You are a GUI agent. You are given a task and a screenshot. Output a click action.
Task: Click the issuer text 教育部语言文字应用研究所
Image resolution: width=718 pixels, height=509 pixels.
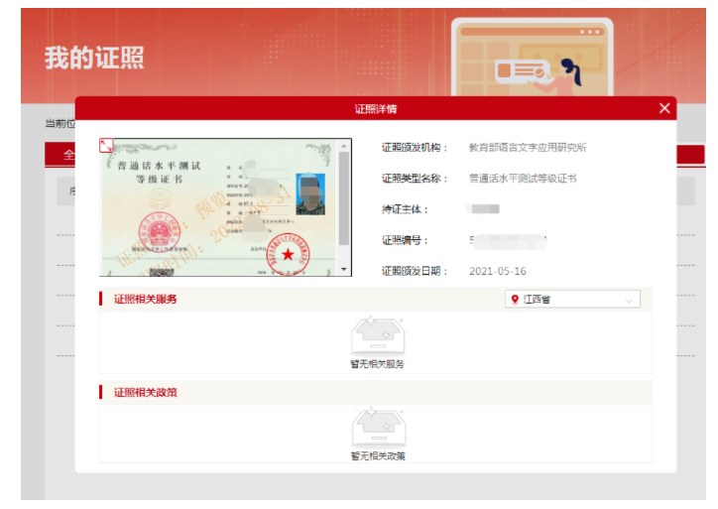click(528, 148)
